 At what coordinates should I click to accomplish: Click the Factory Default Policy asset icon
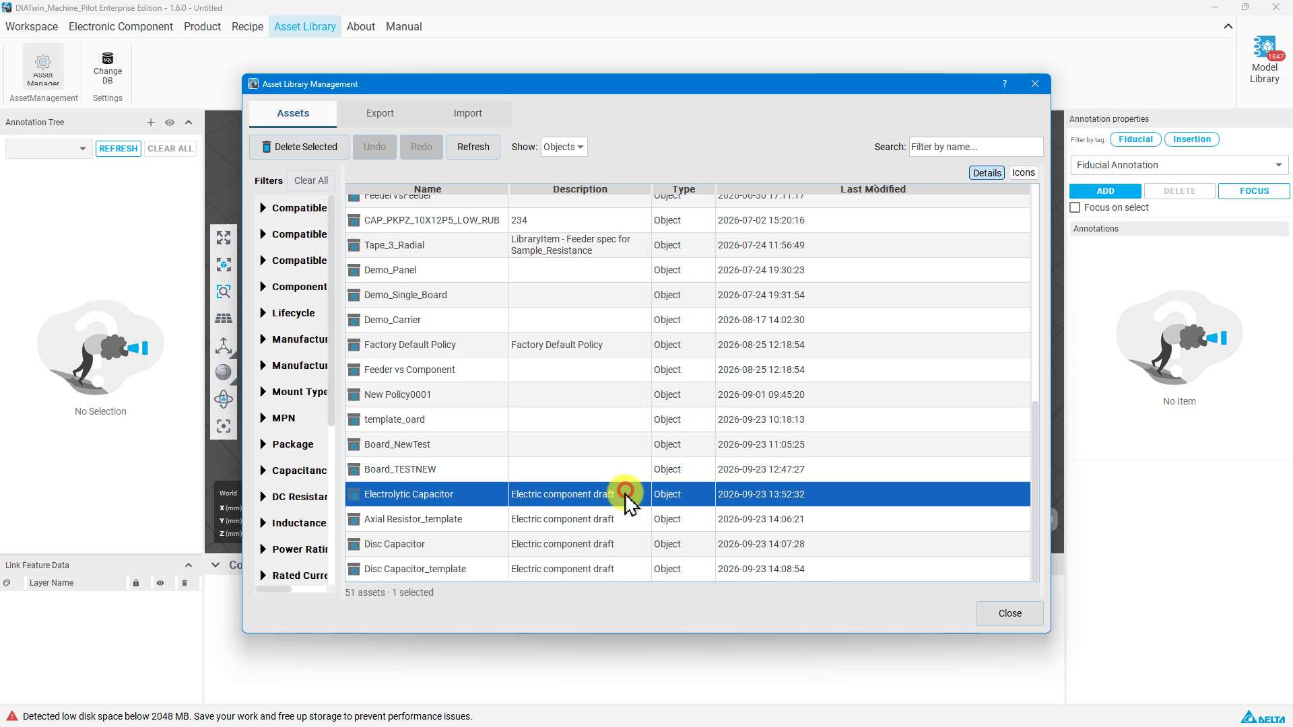[354, 345]
